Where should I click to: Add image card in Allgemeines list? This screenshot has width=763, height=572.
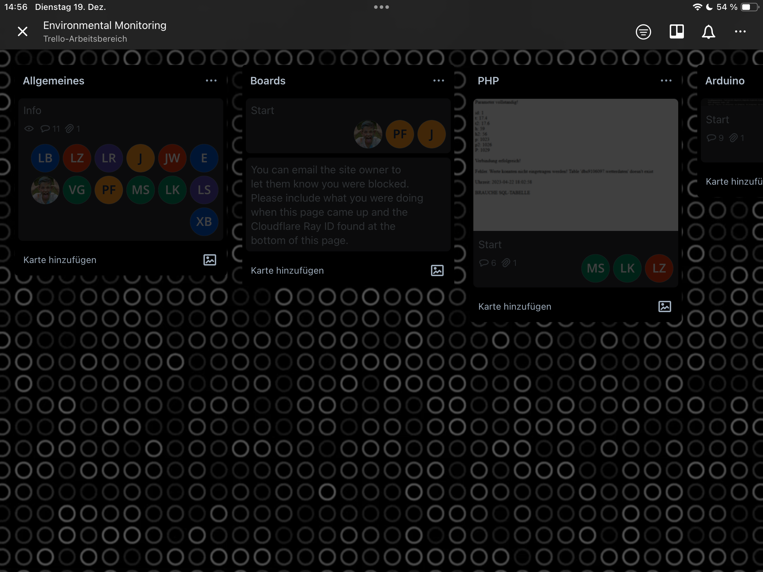pyautogui.click(x=209, y=260)
